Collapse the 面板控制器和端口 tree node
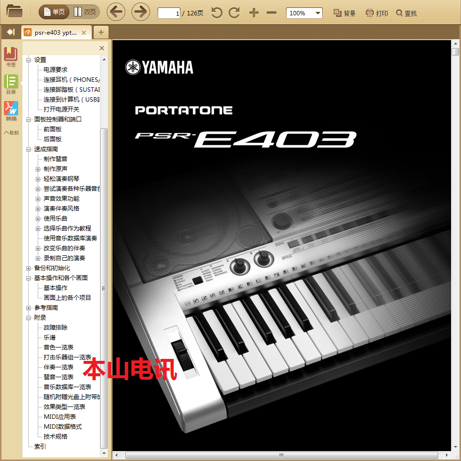Viewport: 461px width, 461px height. pos(29,119)
